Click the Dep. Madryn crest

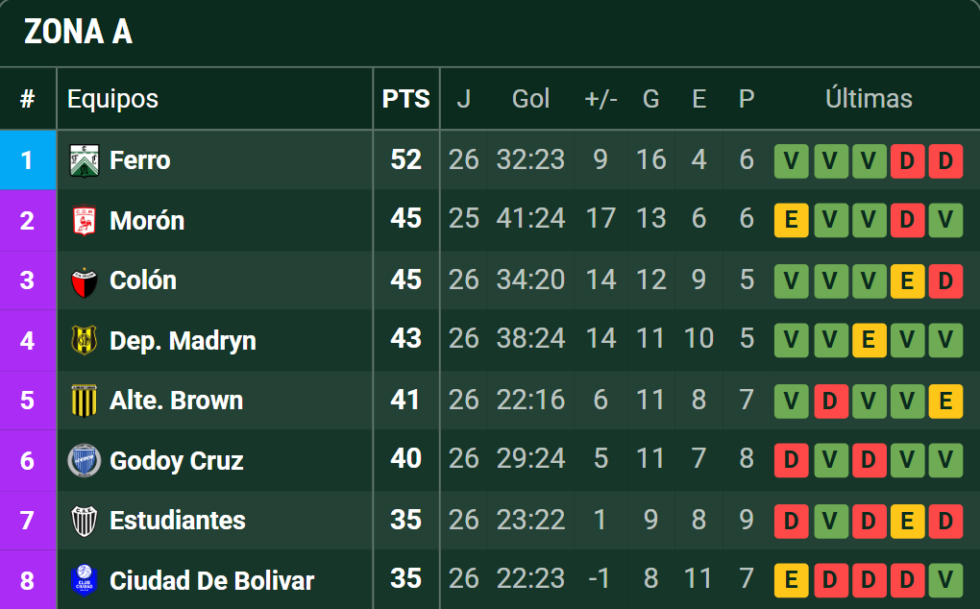[x=85, y=341]
